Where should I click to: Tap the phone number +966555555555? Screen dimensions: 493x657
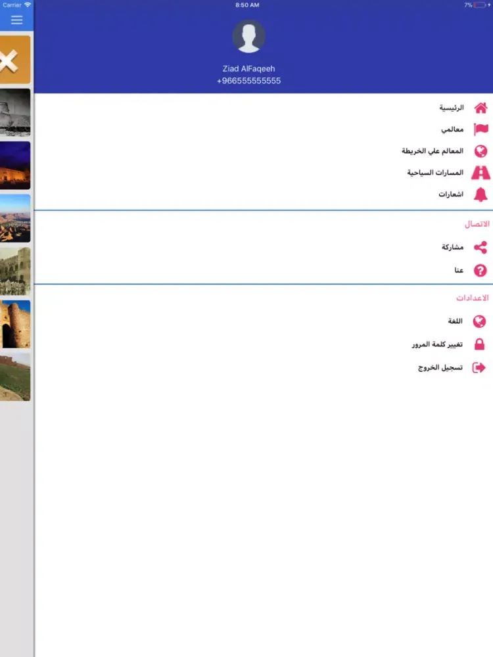point(248,81)
